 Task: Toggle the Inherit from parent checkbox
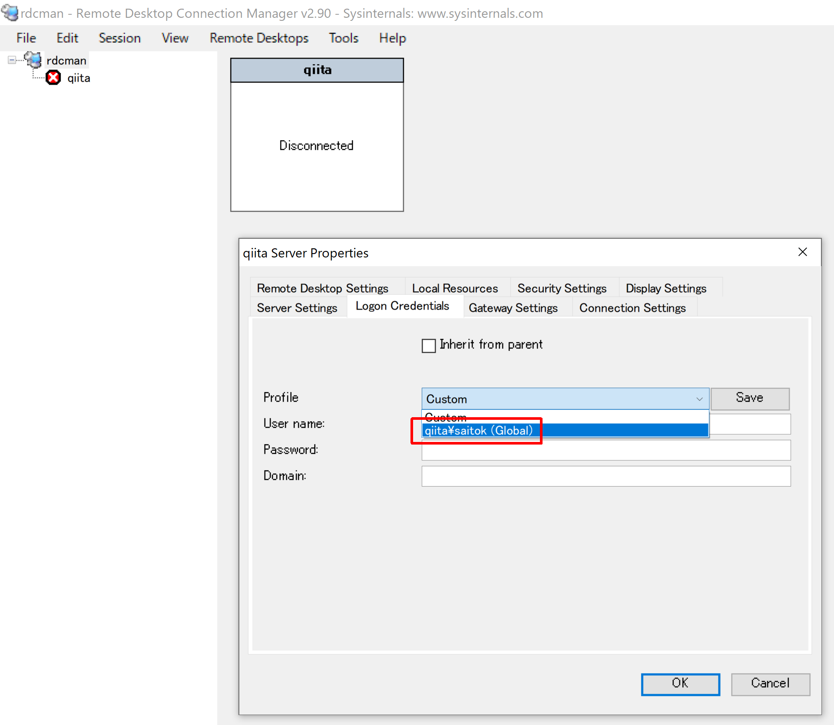(x=429, y=346)
